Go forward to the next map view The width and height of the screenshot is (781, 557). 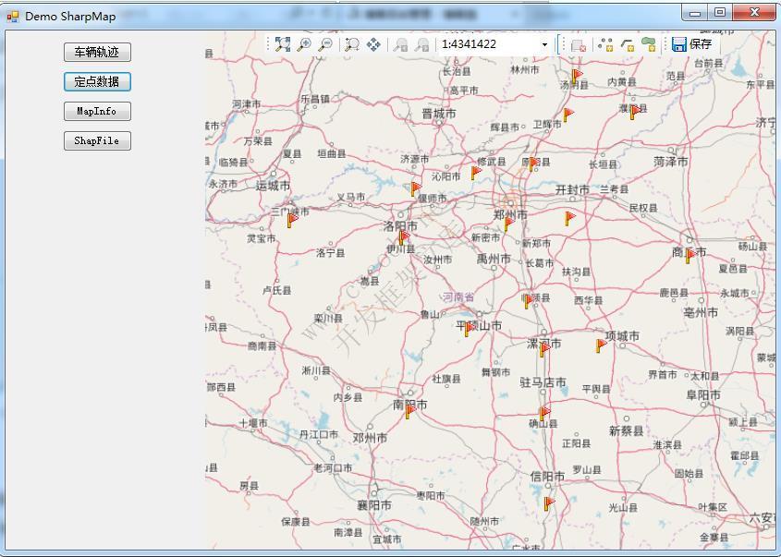tap(421, 42)
